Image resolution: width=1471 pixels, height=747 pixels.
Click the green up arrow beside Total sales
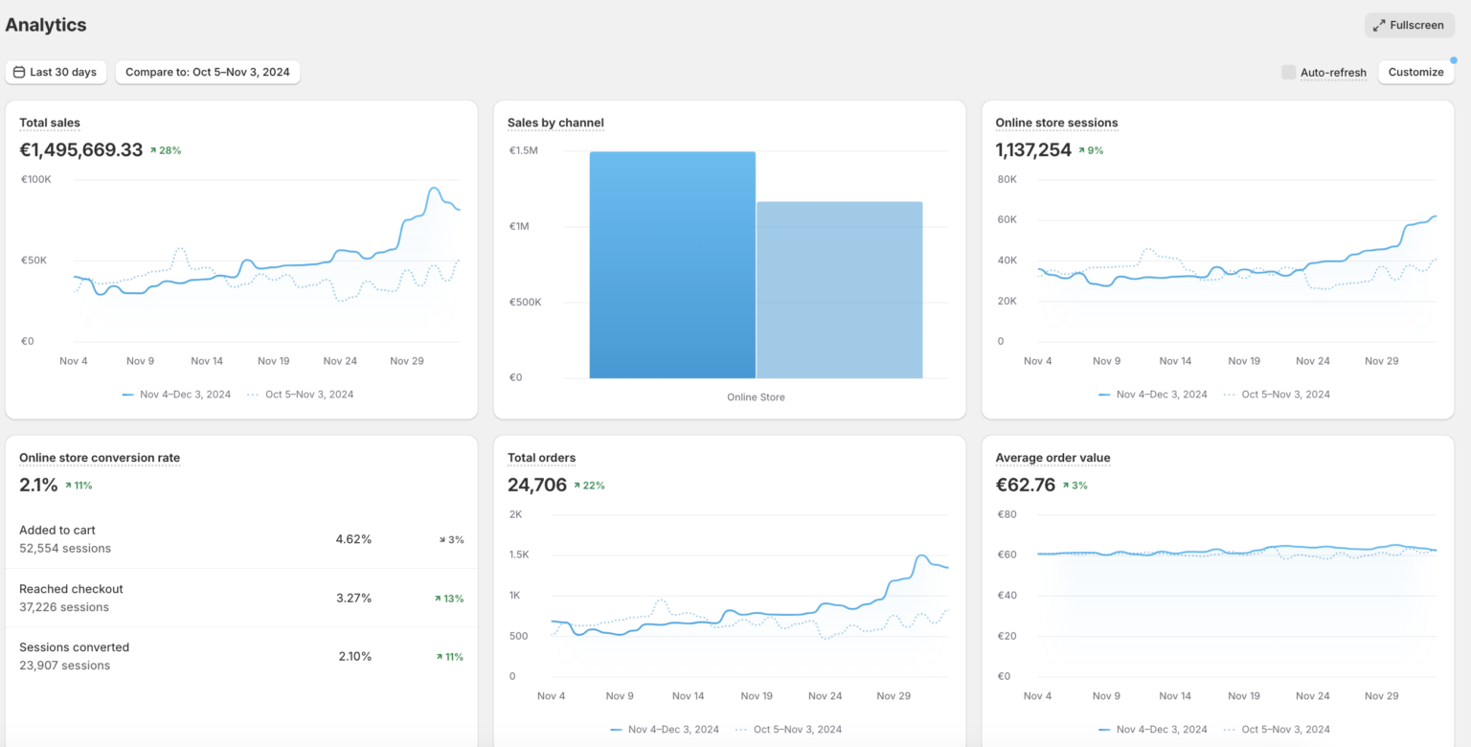point(153,150)
